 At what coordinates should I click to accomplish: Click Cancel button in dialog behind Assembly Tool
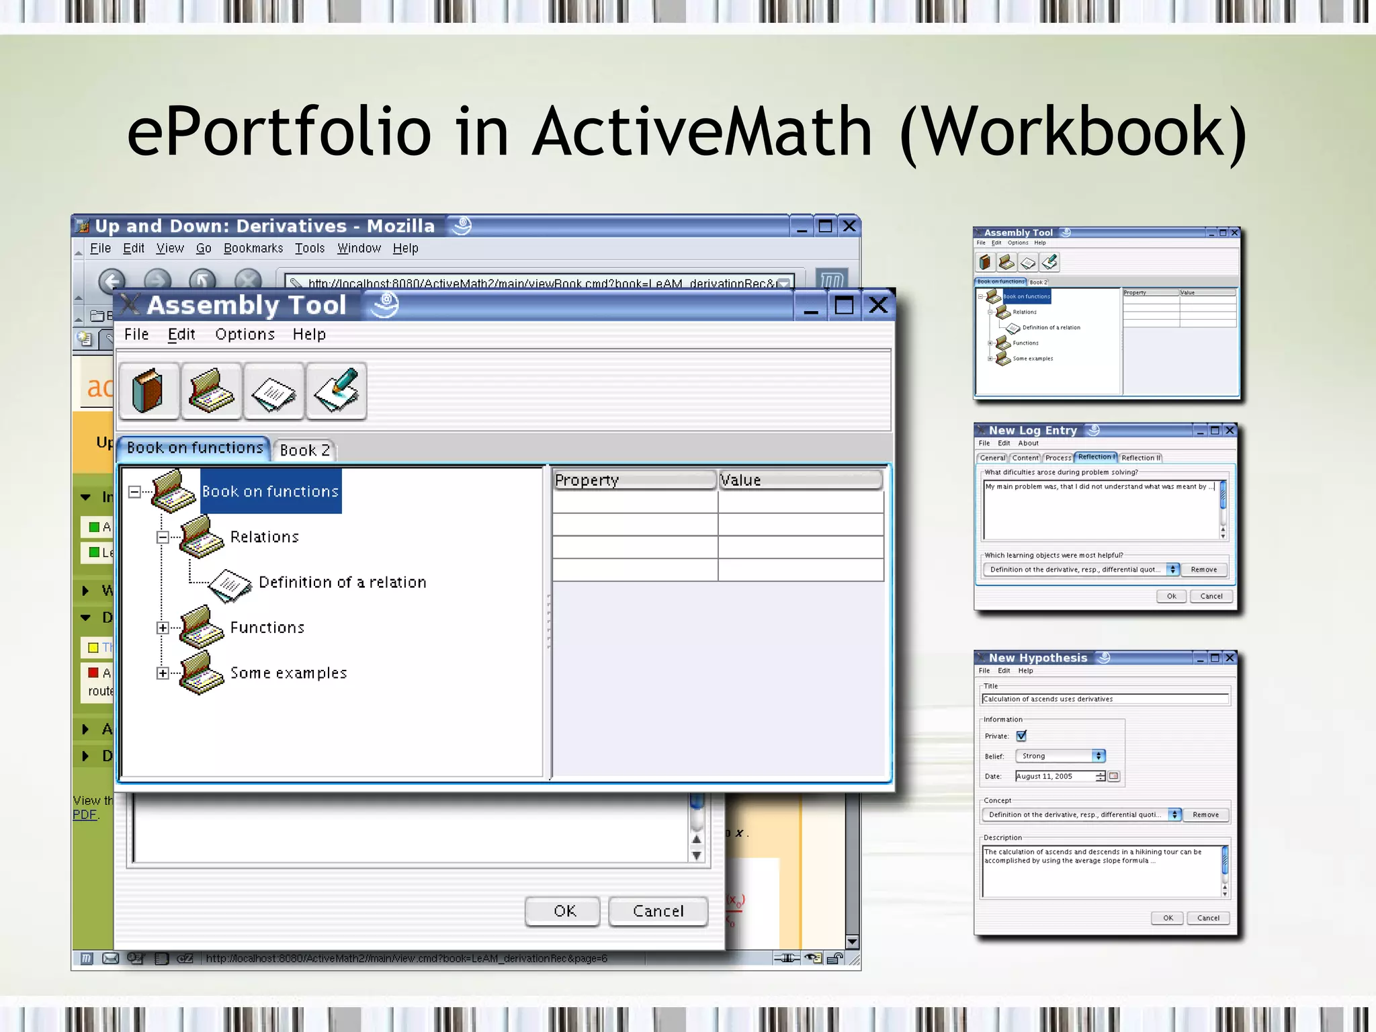[x=658, y=912]
